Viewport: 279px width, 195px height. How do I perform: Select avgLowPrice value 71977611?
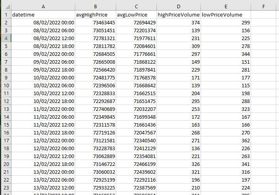pyautogui.click(x=136, y=38)
